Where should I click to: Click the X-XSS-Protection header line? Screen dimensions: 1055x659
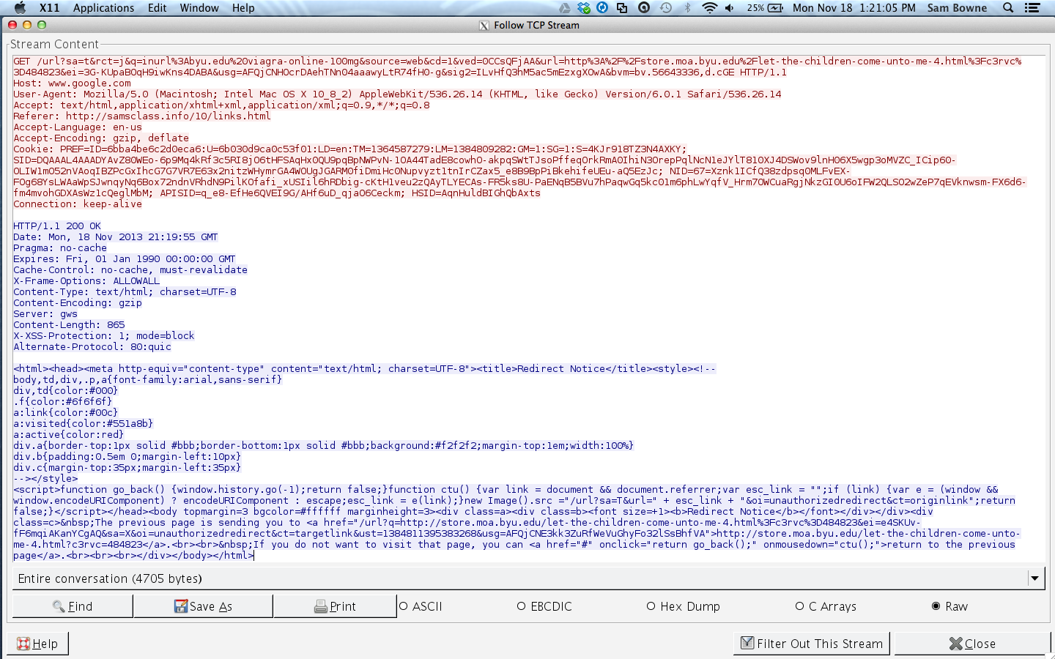104,336
